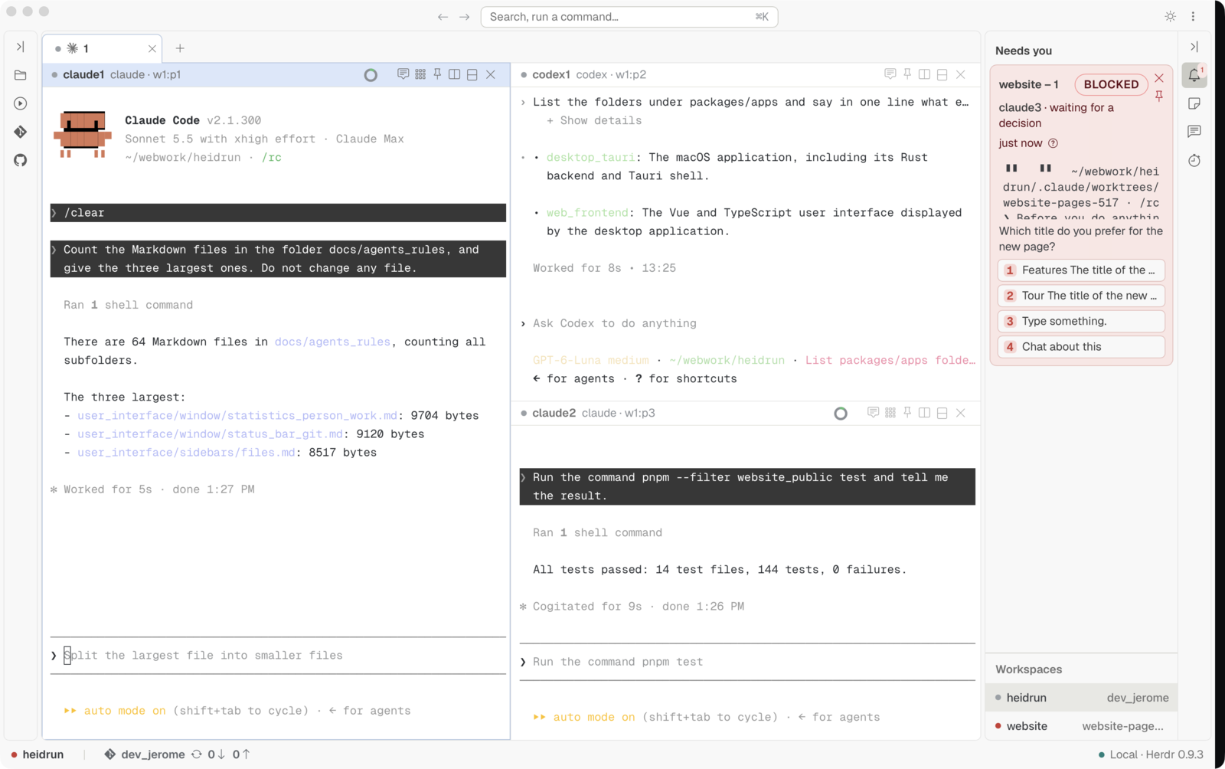Click the grid icon in claude2 pane header
Image resolution: width=1225 pixels, height=769 pixels.
[890, 413]
